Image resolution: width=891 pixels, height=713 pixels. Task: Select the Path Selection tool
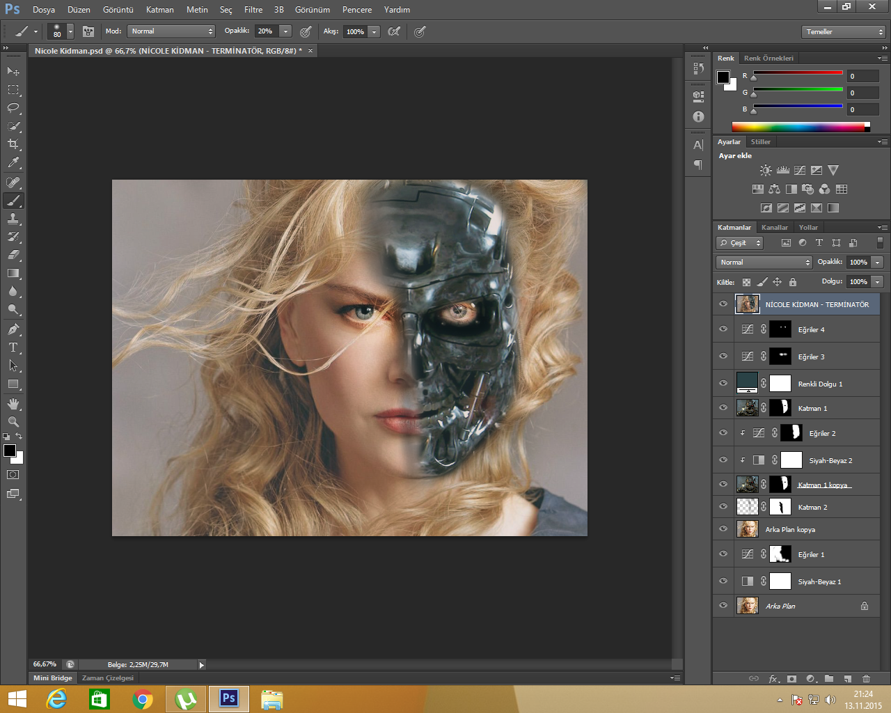(13, 366)
